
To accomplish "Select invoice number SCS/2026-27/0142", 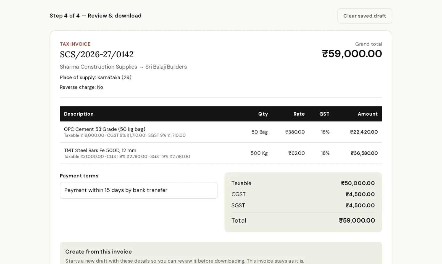I will 97,54.
